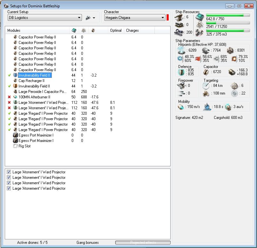
Task: Click the Cap Recharger II module icon
Action: pyautogui.click(x=15, y=81)
